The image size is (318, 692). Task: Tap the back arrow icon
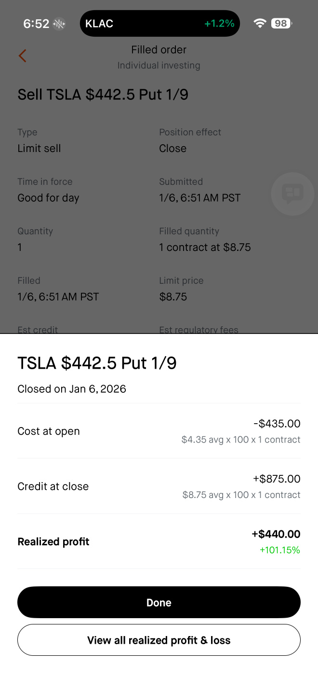click(22, 56)
